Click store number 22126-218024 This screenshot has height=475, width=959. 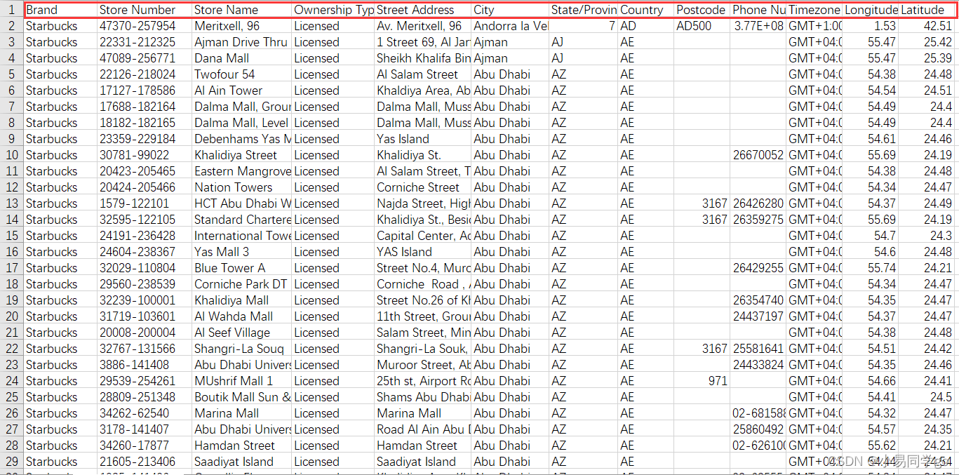(x=145, y=74)
